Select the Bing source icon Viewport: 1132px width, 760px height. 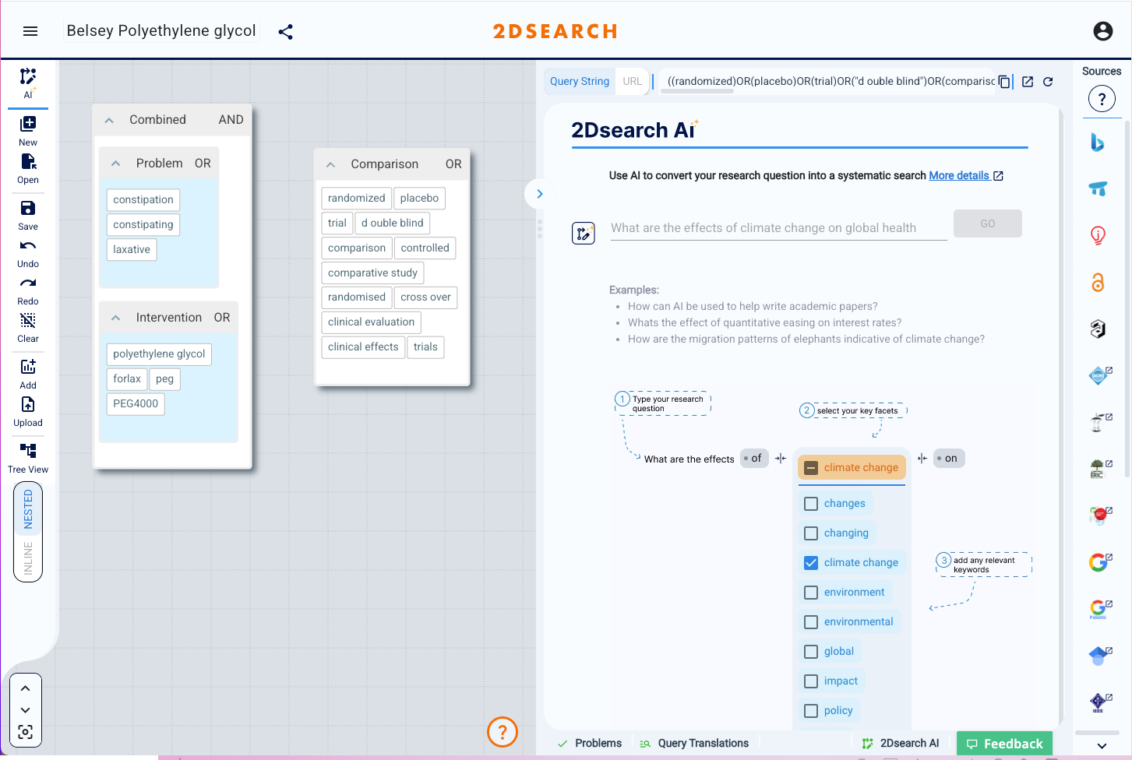click(x=1098, y=142)
